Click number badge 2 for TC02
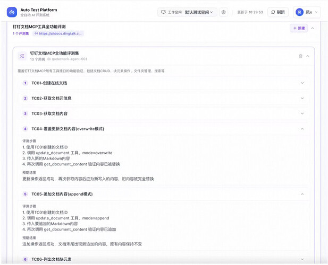Screen dimensions: 328x265 (x=25, y=98)
